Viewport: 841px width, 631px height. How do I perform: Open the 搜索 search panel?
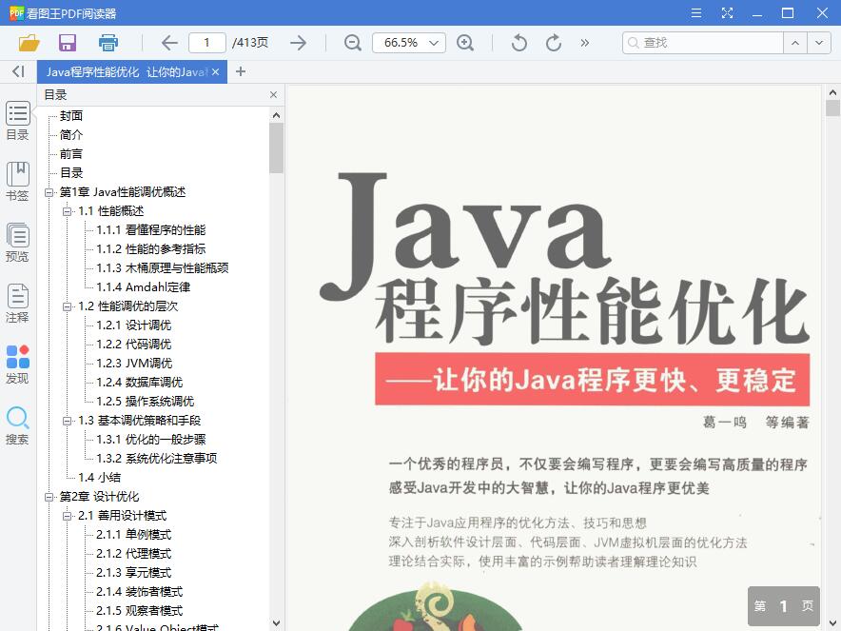pyautogui.click(x=18, y=425)
